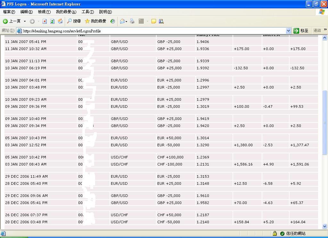Screen dimensions: 328x238
Task: Expand the address bar URL dropdown
Action: coord(288,31)
